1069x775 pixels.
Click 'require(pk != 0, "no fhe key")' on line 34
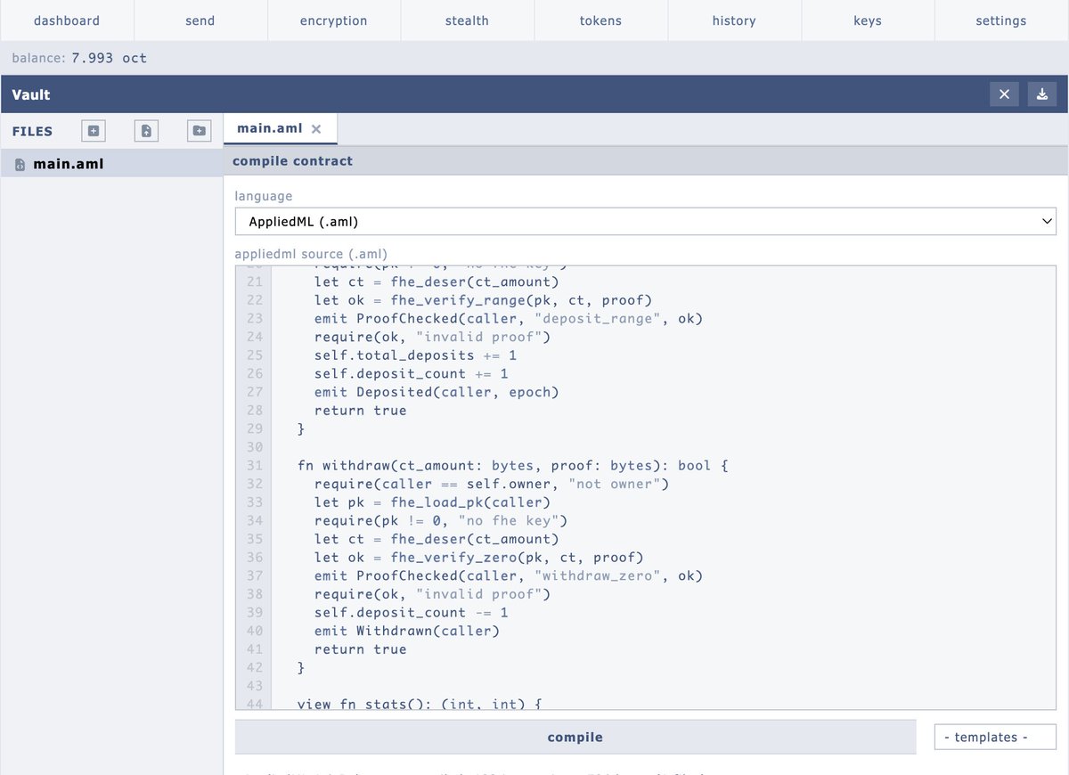coord(441,520)
